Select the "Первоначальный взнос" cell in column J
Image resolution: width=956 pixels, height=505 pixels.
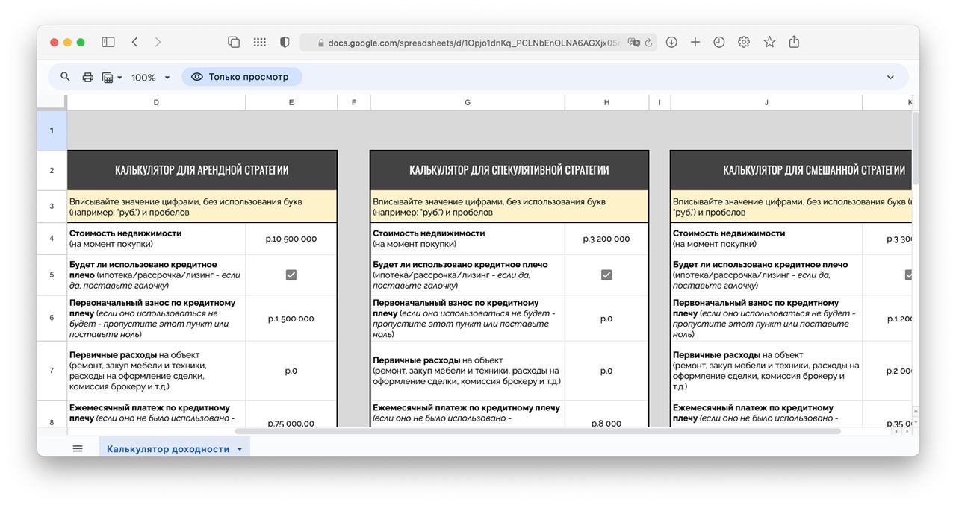766,319
